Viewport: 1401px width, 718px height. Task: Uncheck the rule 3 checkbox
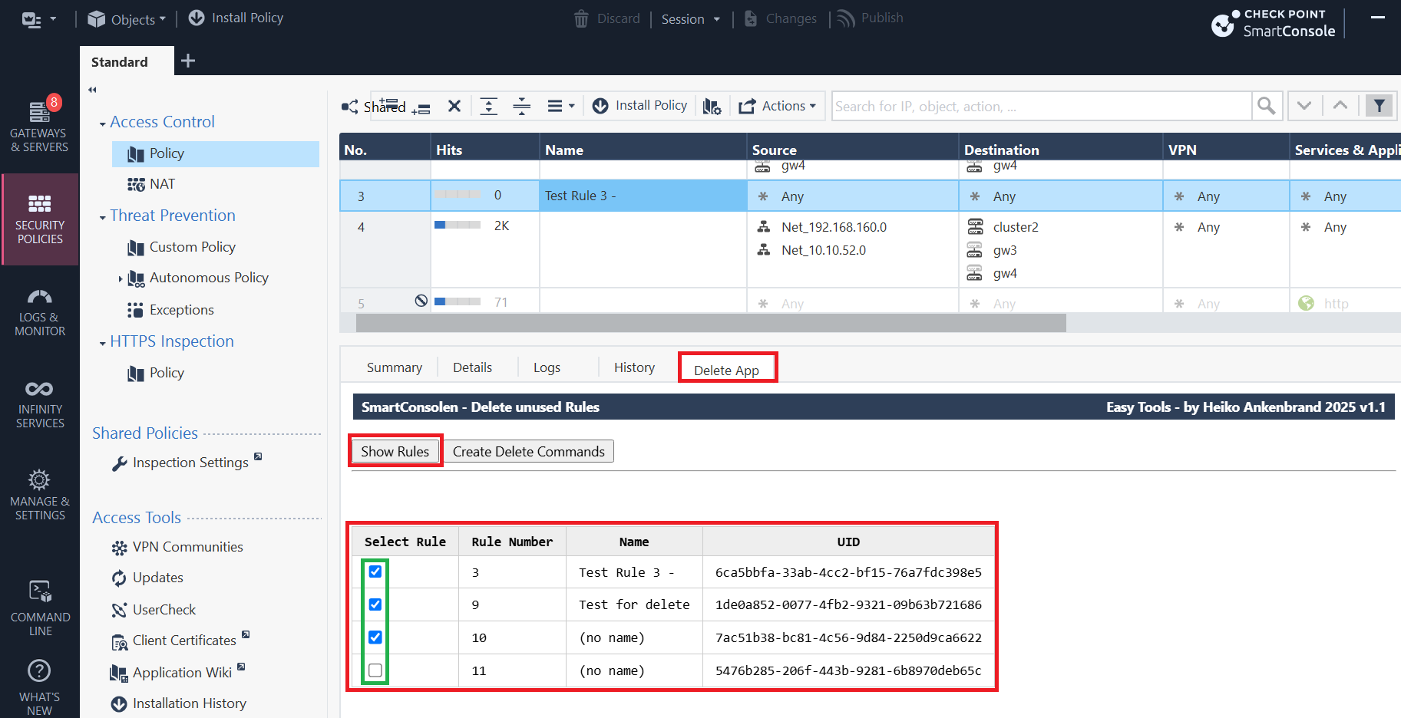375,571
